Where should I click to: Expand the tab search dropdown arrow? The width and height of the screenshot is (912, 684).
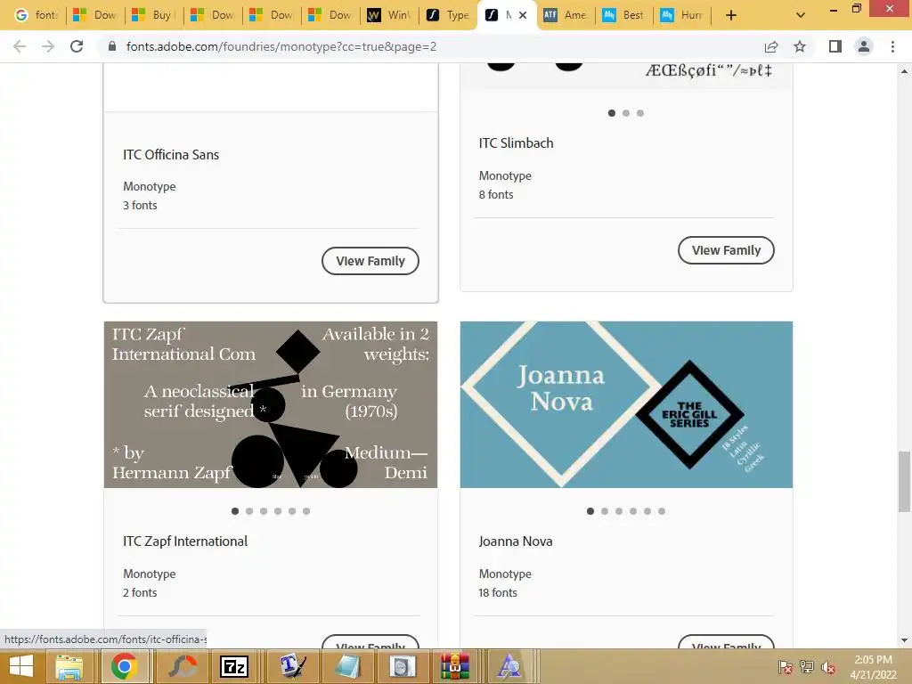point(801,15)
